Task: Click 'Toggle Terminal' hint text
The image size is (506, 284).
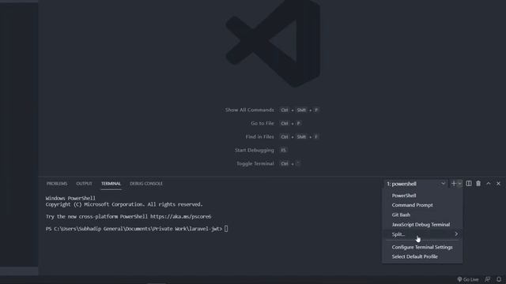Action: coord(255,163)
